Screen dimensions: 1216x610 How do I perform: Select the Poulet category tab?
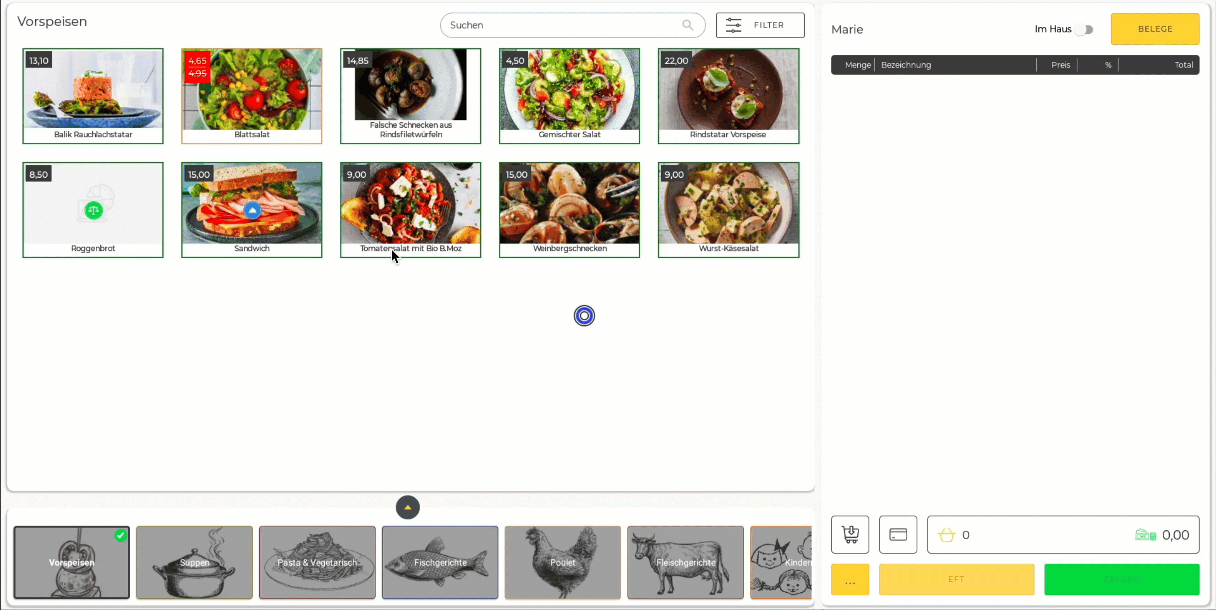(x=563, y=562)
